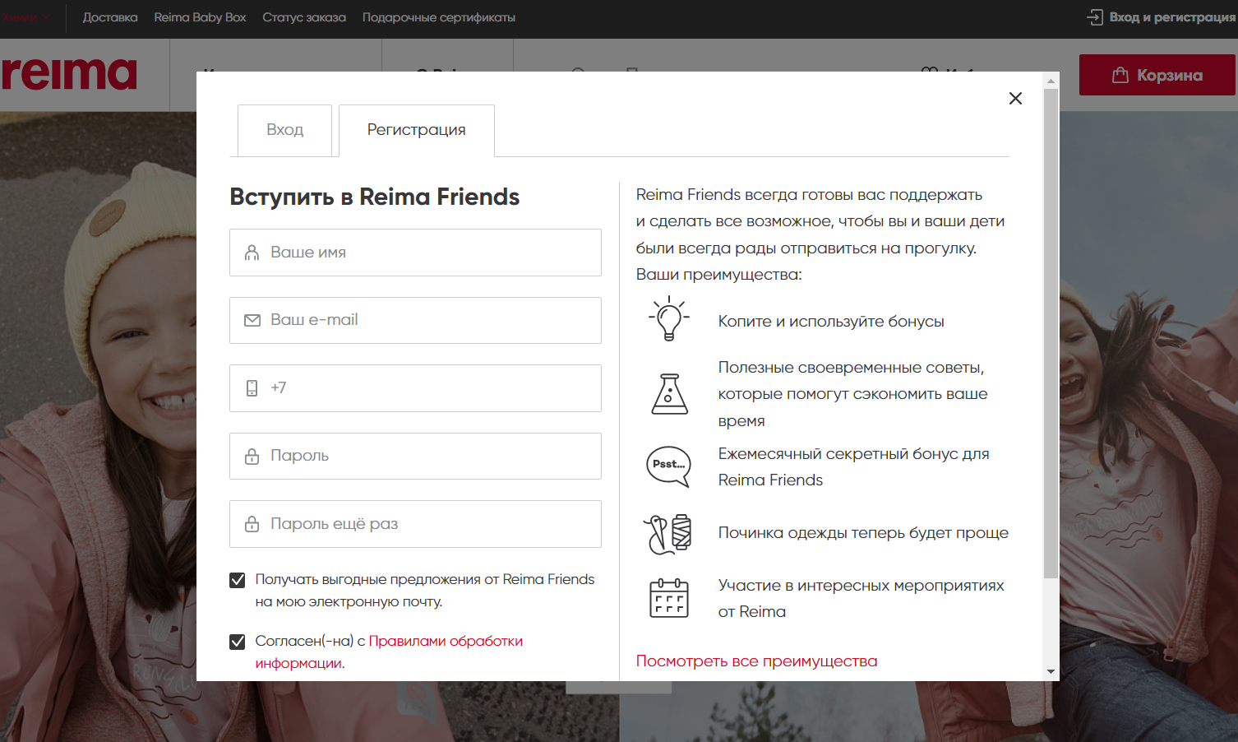Click the lightbulb bonuses icon
The image size is (1238, 742).
pos(669,318)
